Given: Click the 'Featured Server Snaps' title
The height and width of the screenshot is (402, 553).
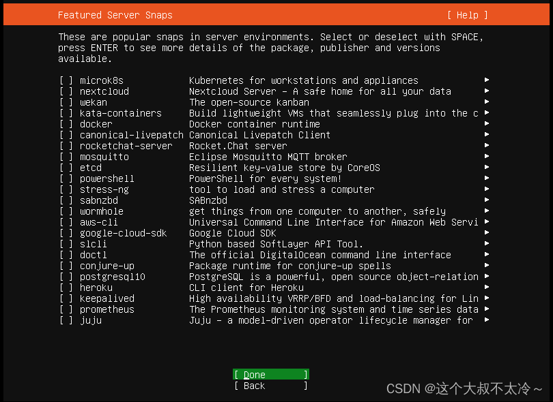Looking at the screenshot, I should click(x=115, y=15).
